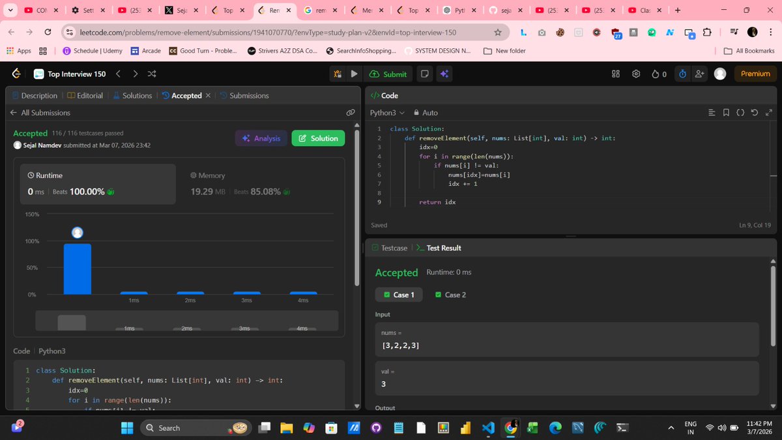Image resolution: width=782 pixels, height=440 pixels.
Task: Select the Runtime stats card
Action: [x=97, y=184]
